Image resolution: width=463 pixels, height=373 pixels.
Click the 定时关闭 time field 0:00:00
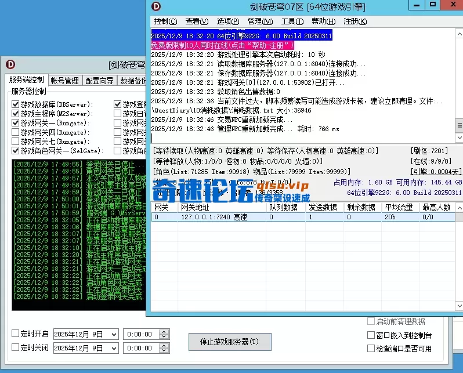(x=142, y=348)
